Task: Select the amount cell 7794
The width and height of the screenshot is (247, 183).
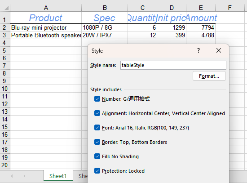Action: click(201, 27)
